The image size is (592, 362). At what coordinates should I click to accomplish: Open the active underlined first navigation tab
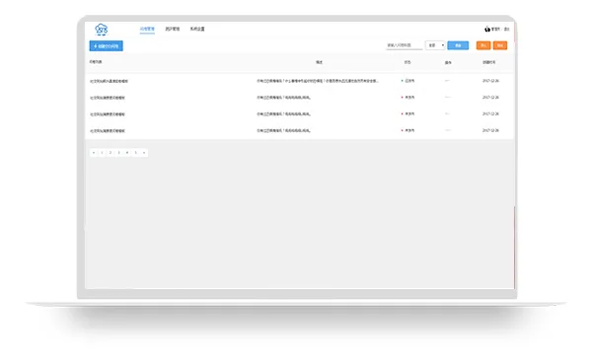(147, 29)
